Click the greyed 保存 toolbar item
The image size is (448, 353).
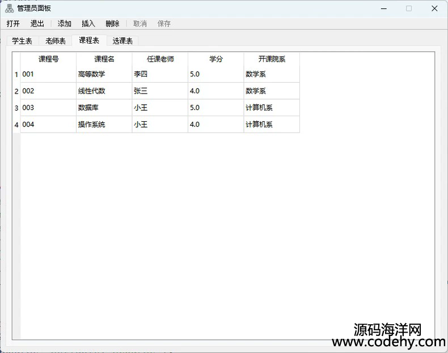tap(164, 23)
